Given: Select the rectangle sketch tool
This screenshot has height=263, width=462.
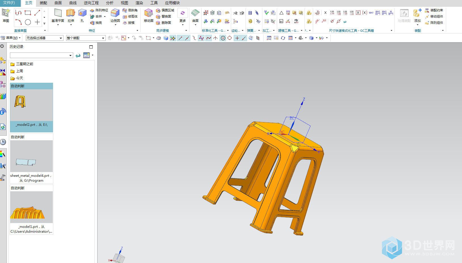Looking at the screenshot, I should point(28,13).
